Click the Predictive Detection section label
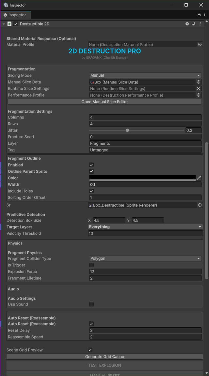This screenshot has width=209, height=376. 26,214
